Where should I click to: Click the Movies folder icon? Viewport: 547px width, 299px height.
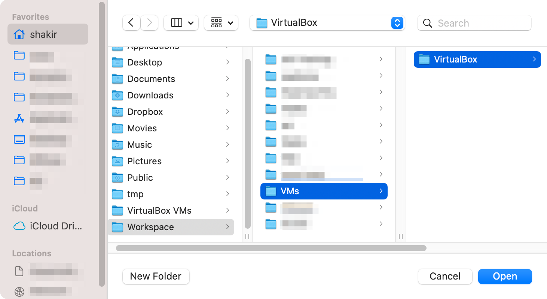pyautogui.click(x=117, y=128)
